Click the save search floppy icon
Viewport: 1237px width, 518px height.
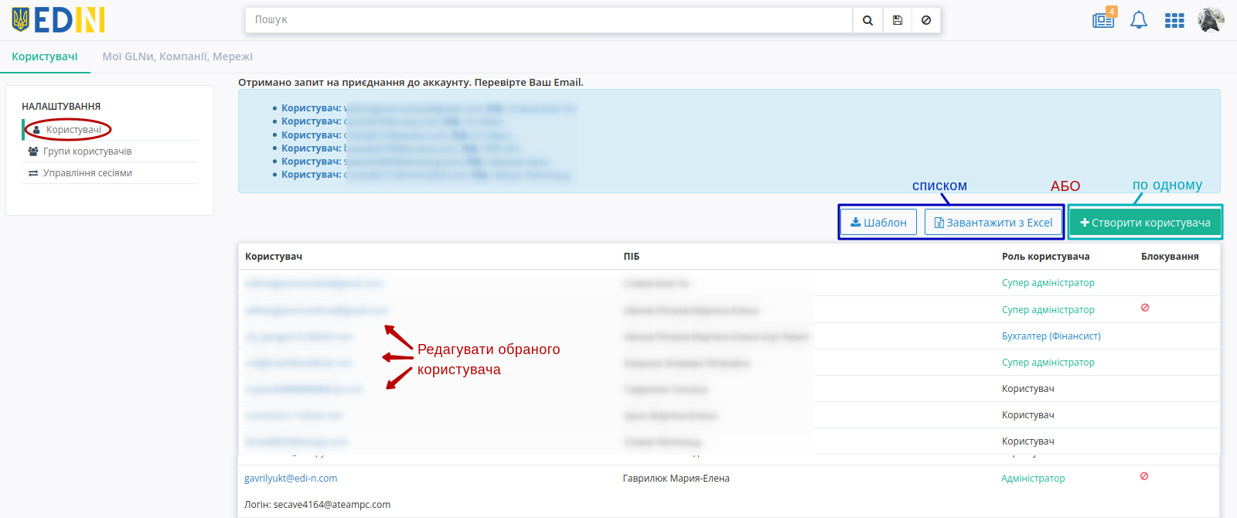point(897,20)
